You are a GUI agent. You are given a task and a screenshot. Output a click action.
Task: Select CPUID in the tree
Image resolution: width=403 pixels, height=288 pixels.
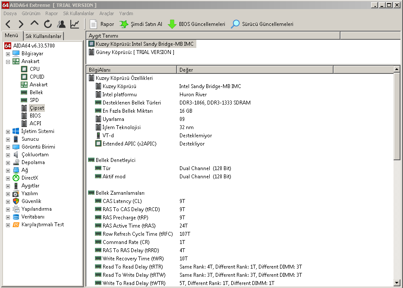[x=37, y=77]
